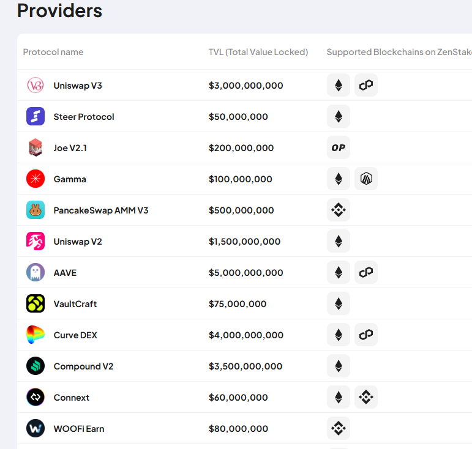The width and height of the screenshot is (472, 449).
Task: Click Polygon chain icon in Uniswap V3 row
Action: tap(366, 86)
